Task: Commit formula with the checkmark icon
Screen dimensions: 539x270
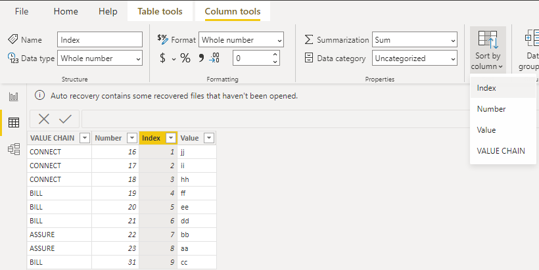Action: (65, 119)
